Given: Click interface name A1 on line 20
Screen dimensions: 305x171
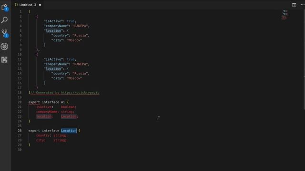Looking at the screenshot, I should (63, 102).
